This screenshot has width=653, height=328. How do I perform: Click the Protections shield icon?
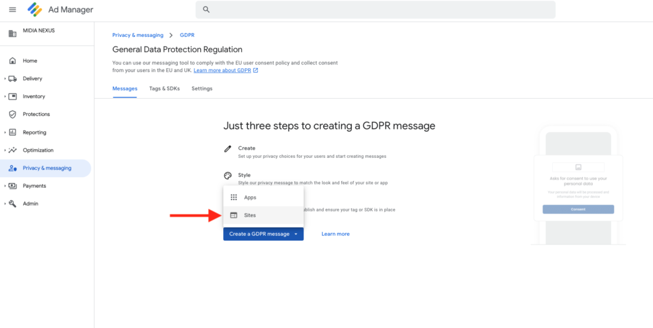[x=13, y=114]
